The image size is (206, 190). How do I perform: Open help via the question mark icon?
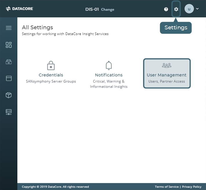166,9
